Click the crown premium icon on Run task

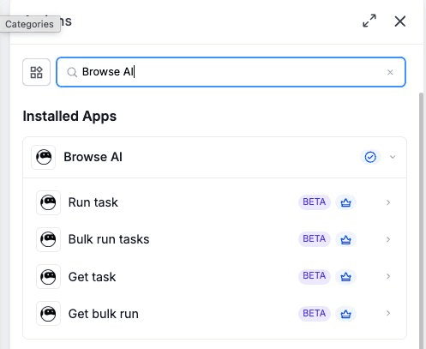[345, 202]
